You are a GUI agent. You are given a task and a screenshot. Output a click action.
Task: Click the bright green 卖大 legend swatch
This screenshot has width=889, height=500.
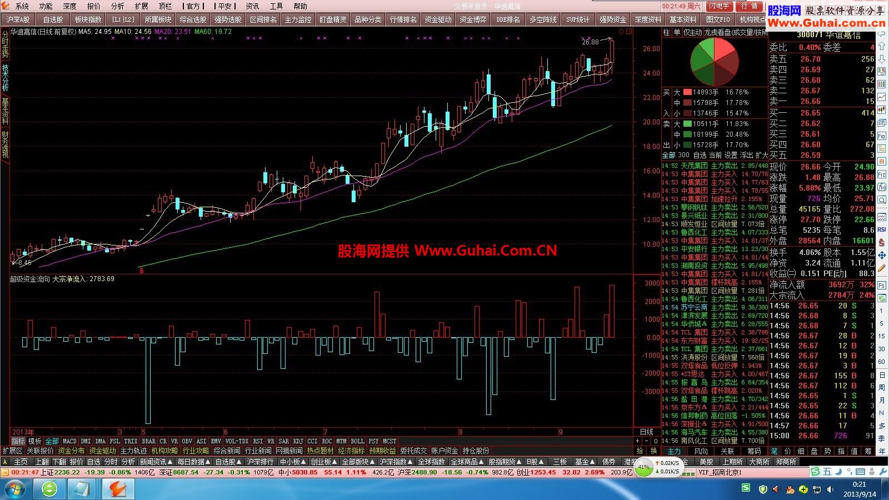tap(687, 124)
